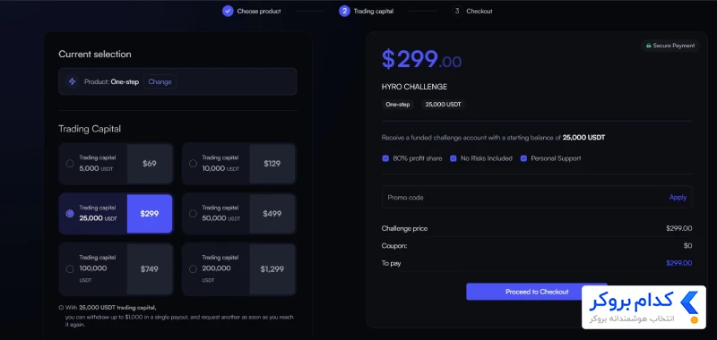Open the Checkout step label
The height and width of the screenshot is (340, 717).
479,11
